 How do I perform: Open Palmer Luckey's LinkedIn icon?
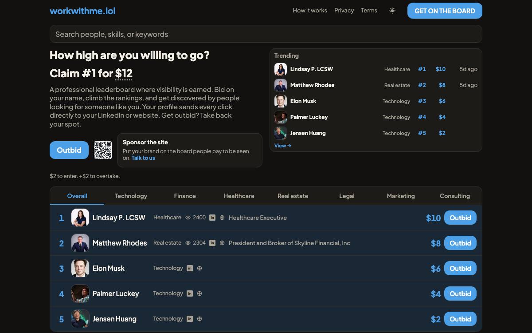point(190,293)
